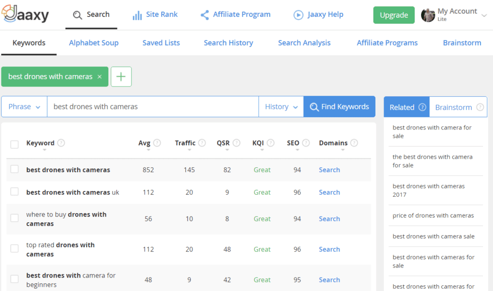Click Search domains for 'best drones with cameras'
This screenshot has width=493, height=291.
pyautogui.click(x=329, y=170)
